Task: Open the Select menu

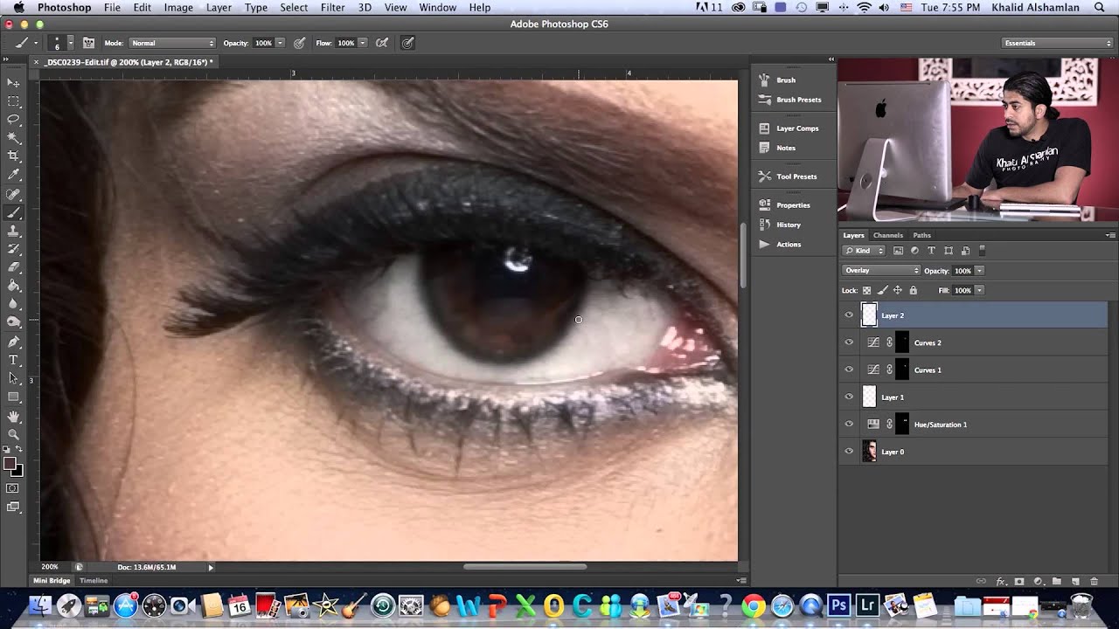Action: tap(294, 8)
